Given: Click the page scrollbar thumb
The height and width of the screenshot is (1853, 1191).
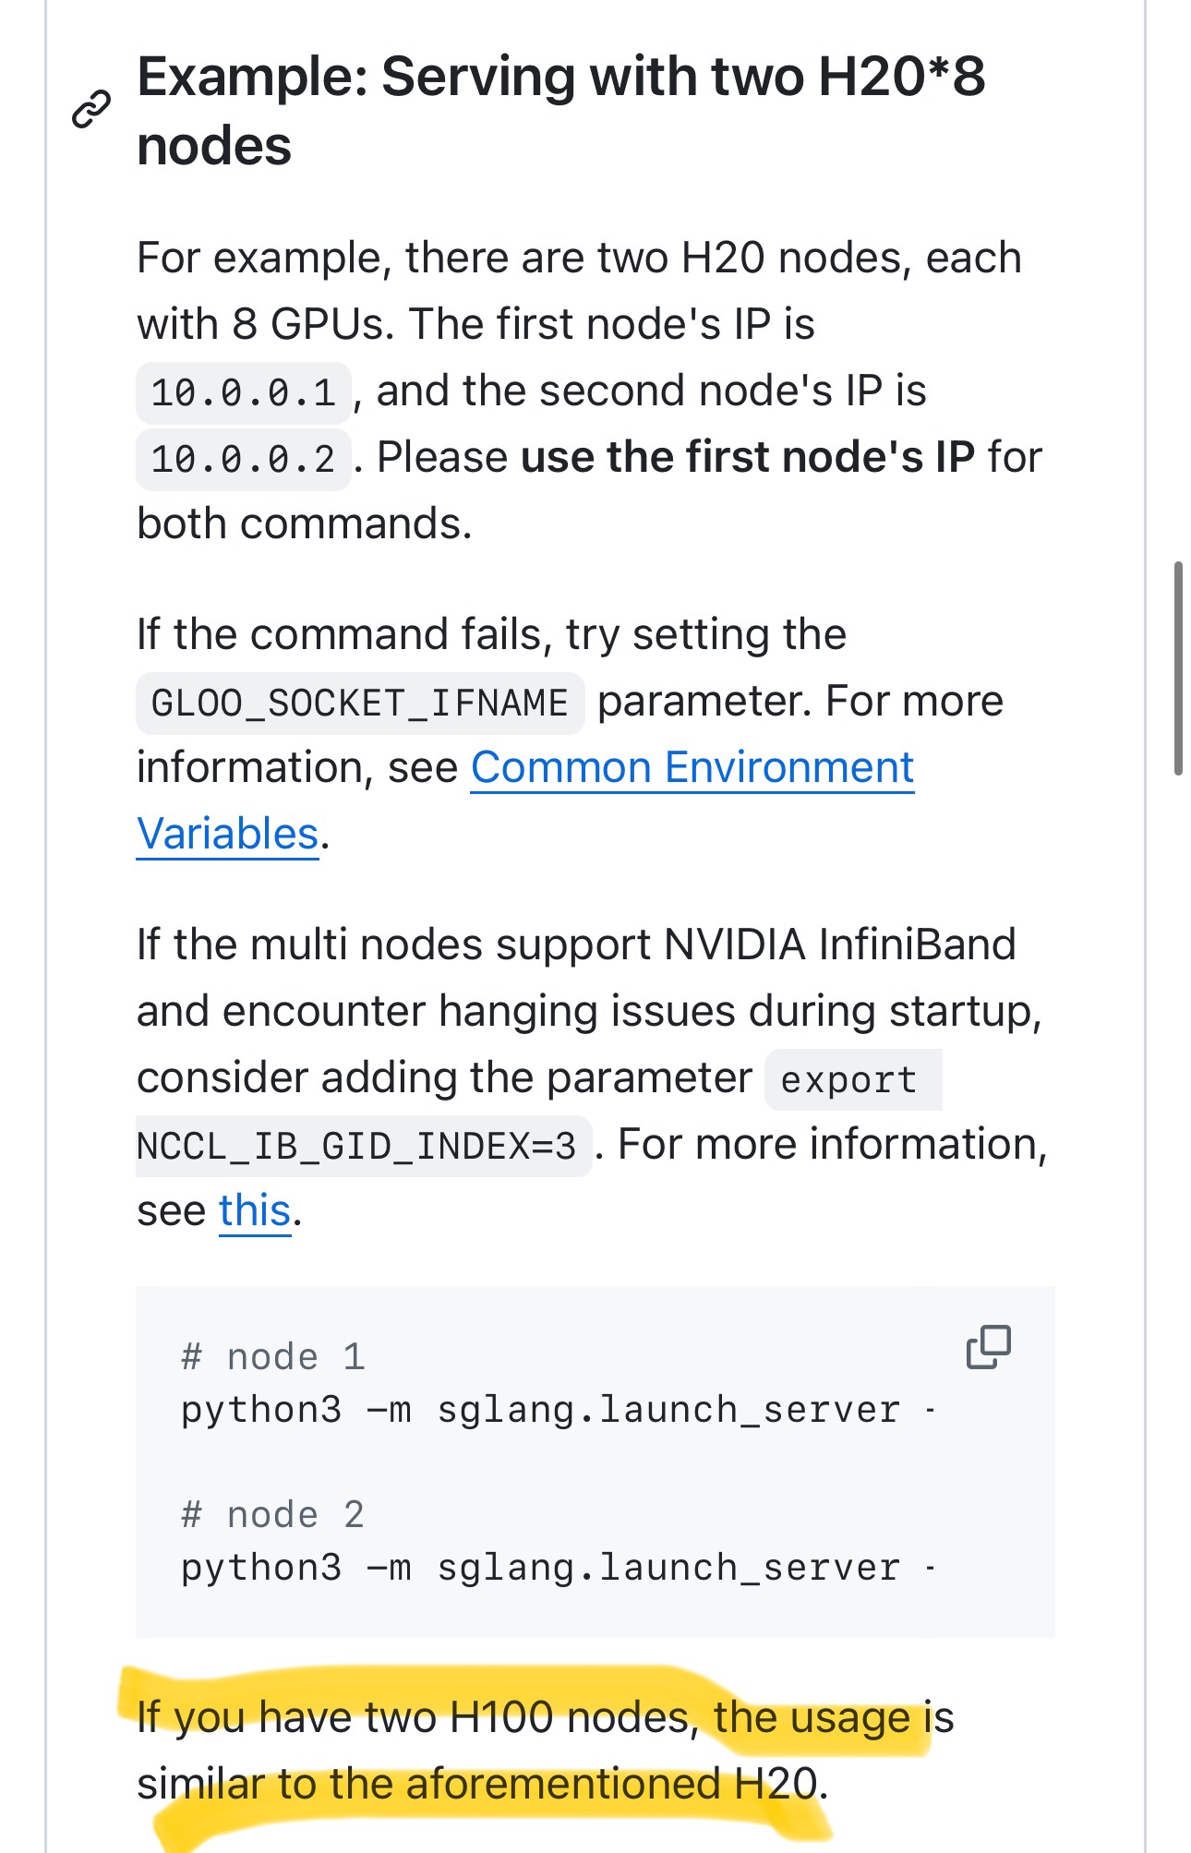Looking at the screenshot, I should tap(1178, 668).
